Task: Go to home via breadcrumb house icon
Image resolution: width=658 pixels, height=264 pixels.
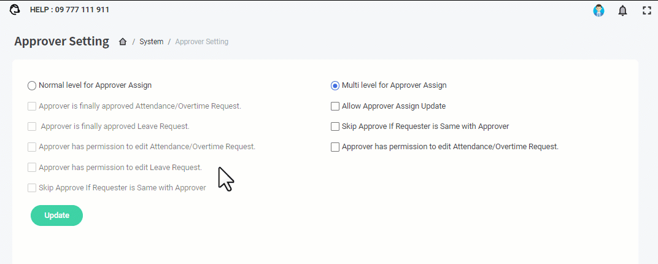Action: [x=123, y=42]
